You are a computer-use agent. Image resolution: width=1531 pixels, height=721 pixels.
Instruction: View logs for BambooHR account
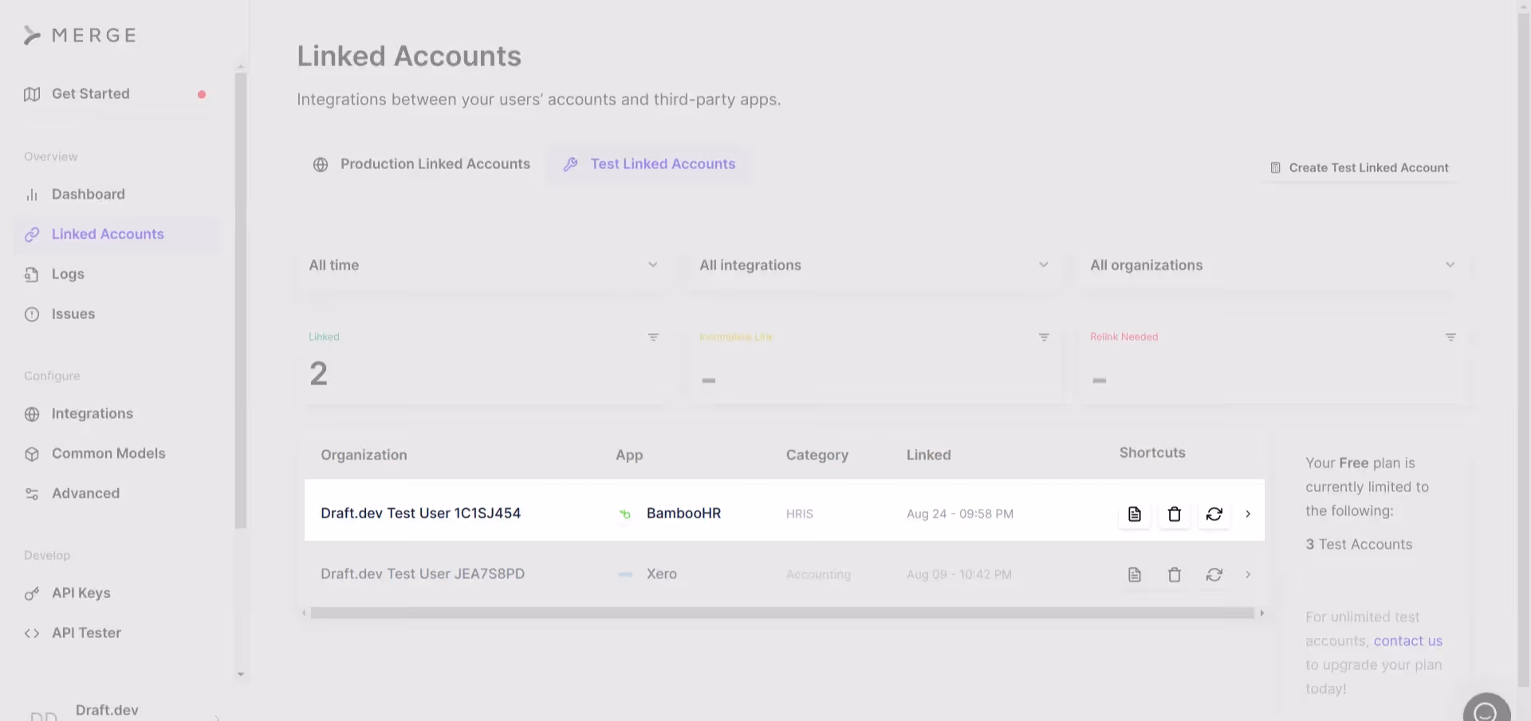pos(1135,514)
